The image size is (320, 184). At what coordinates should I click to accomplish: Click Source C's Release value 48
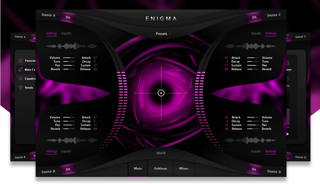point(226,69)
